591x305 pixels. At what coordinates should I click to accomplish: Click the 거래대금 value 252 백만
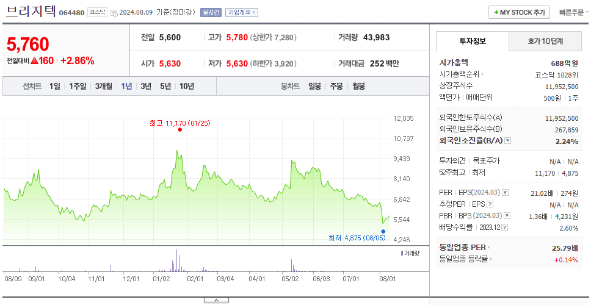coord(385,63)
